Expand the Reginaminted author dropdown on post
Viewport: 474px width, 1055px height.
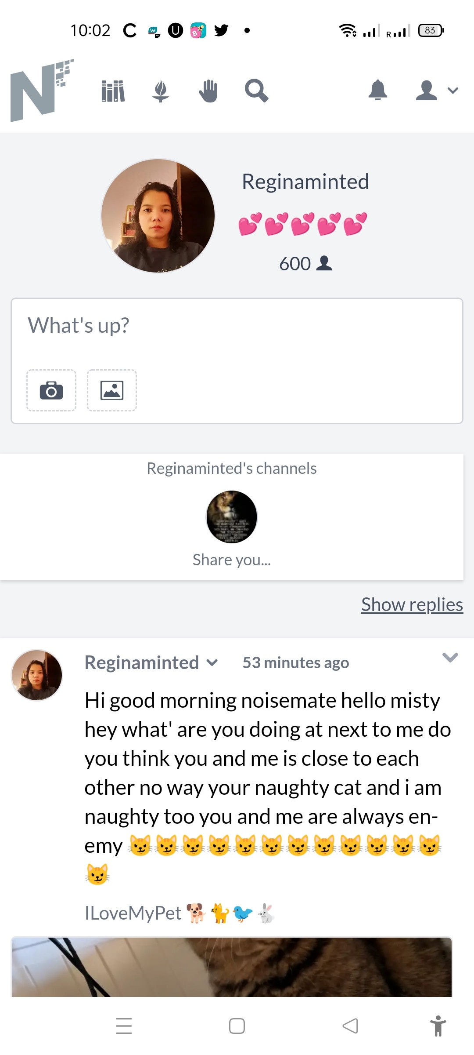pos(212,662)
